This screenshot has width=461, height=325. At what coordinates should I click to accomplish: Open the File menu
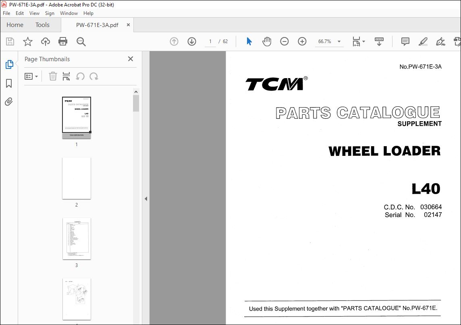pyautogui.click(x=6, y=13)
